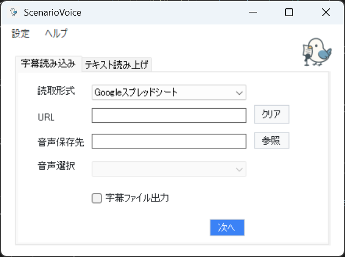This screenshot has height=257, width=345.
Task: Click the 字幕ファイル出力 checkbox label text
Action: [x=137, y=198]
